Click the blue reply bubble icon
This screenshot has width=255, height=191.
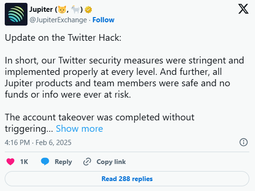[45, 162]
